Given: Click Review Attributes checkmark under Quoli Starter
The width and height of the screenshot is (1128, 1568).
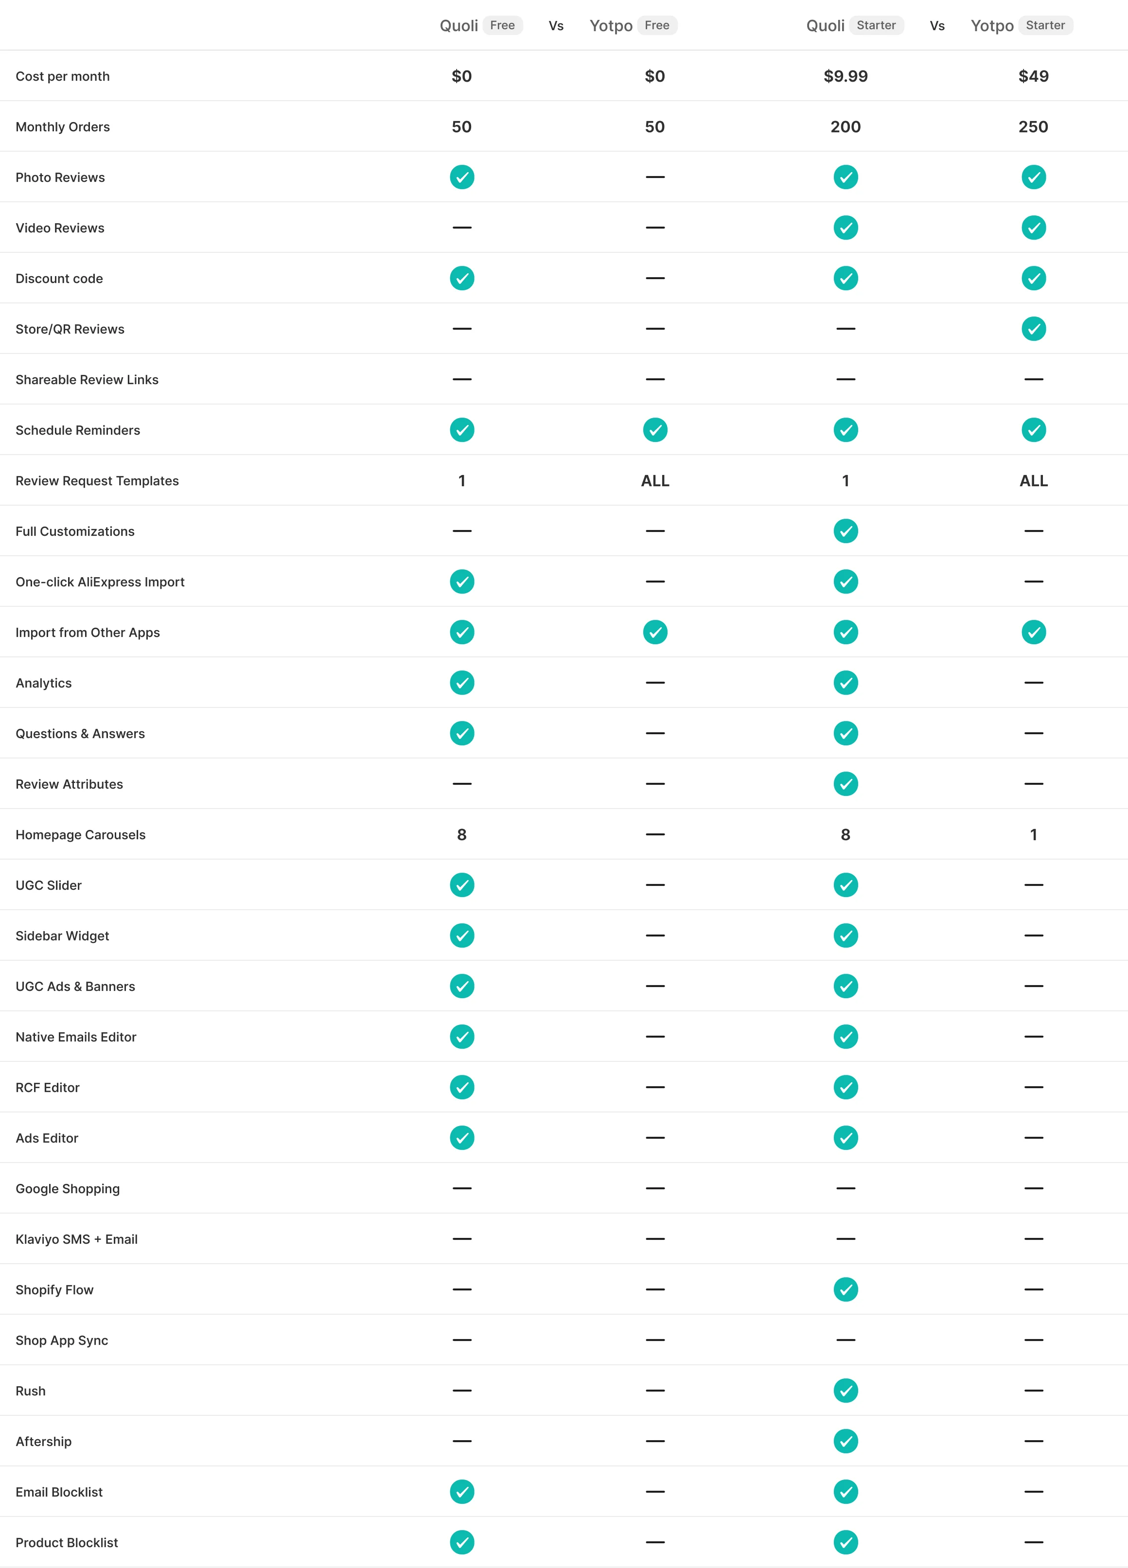Looking at the screenshot, I should (x=846, y=784).
